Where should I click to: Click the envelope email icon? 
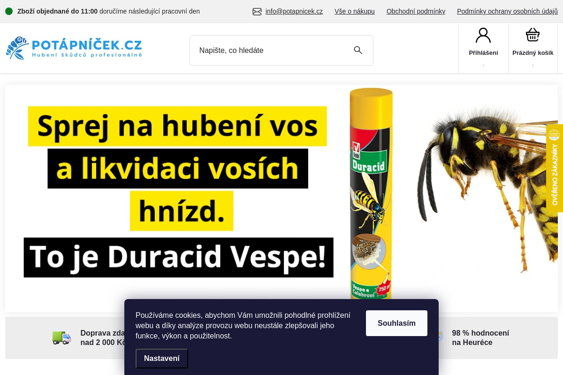257,11
